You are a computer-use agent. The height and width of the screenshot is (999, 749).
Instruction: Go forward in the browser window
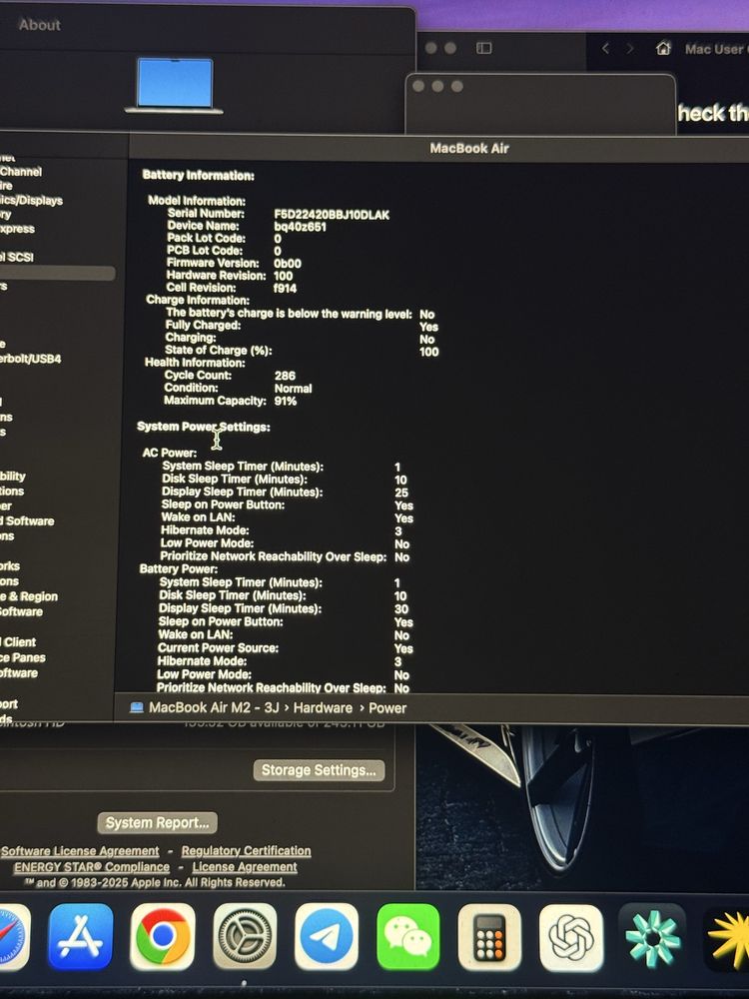point(630,48)
